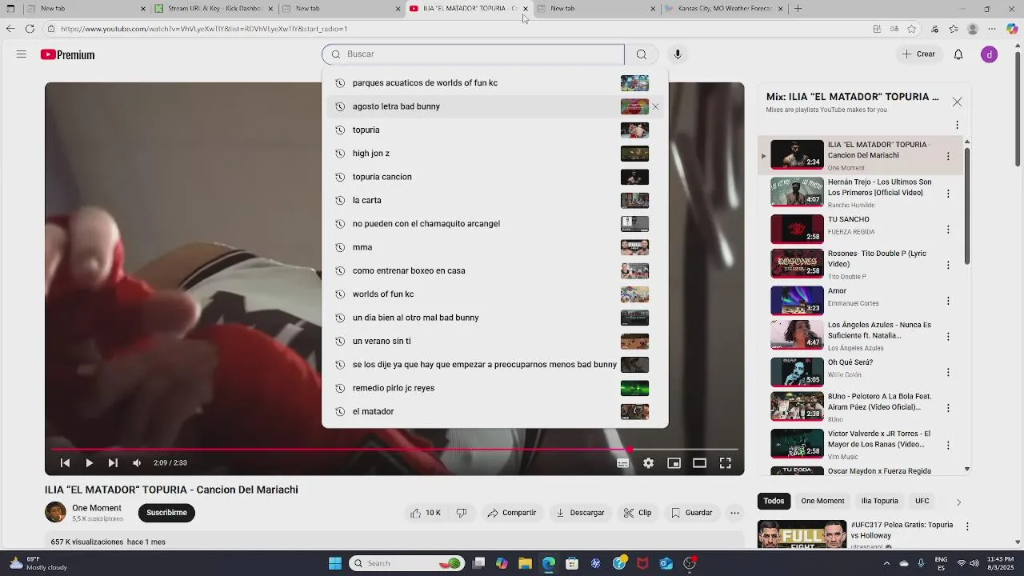
Task: Skip to next video in player
Action: click(x=113, y=463)
